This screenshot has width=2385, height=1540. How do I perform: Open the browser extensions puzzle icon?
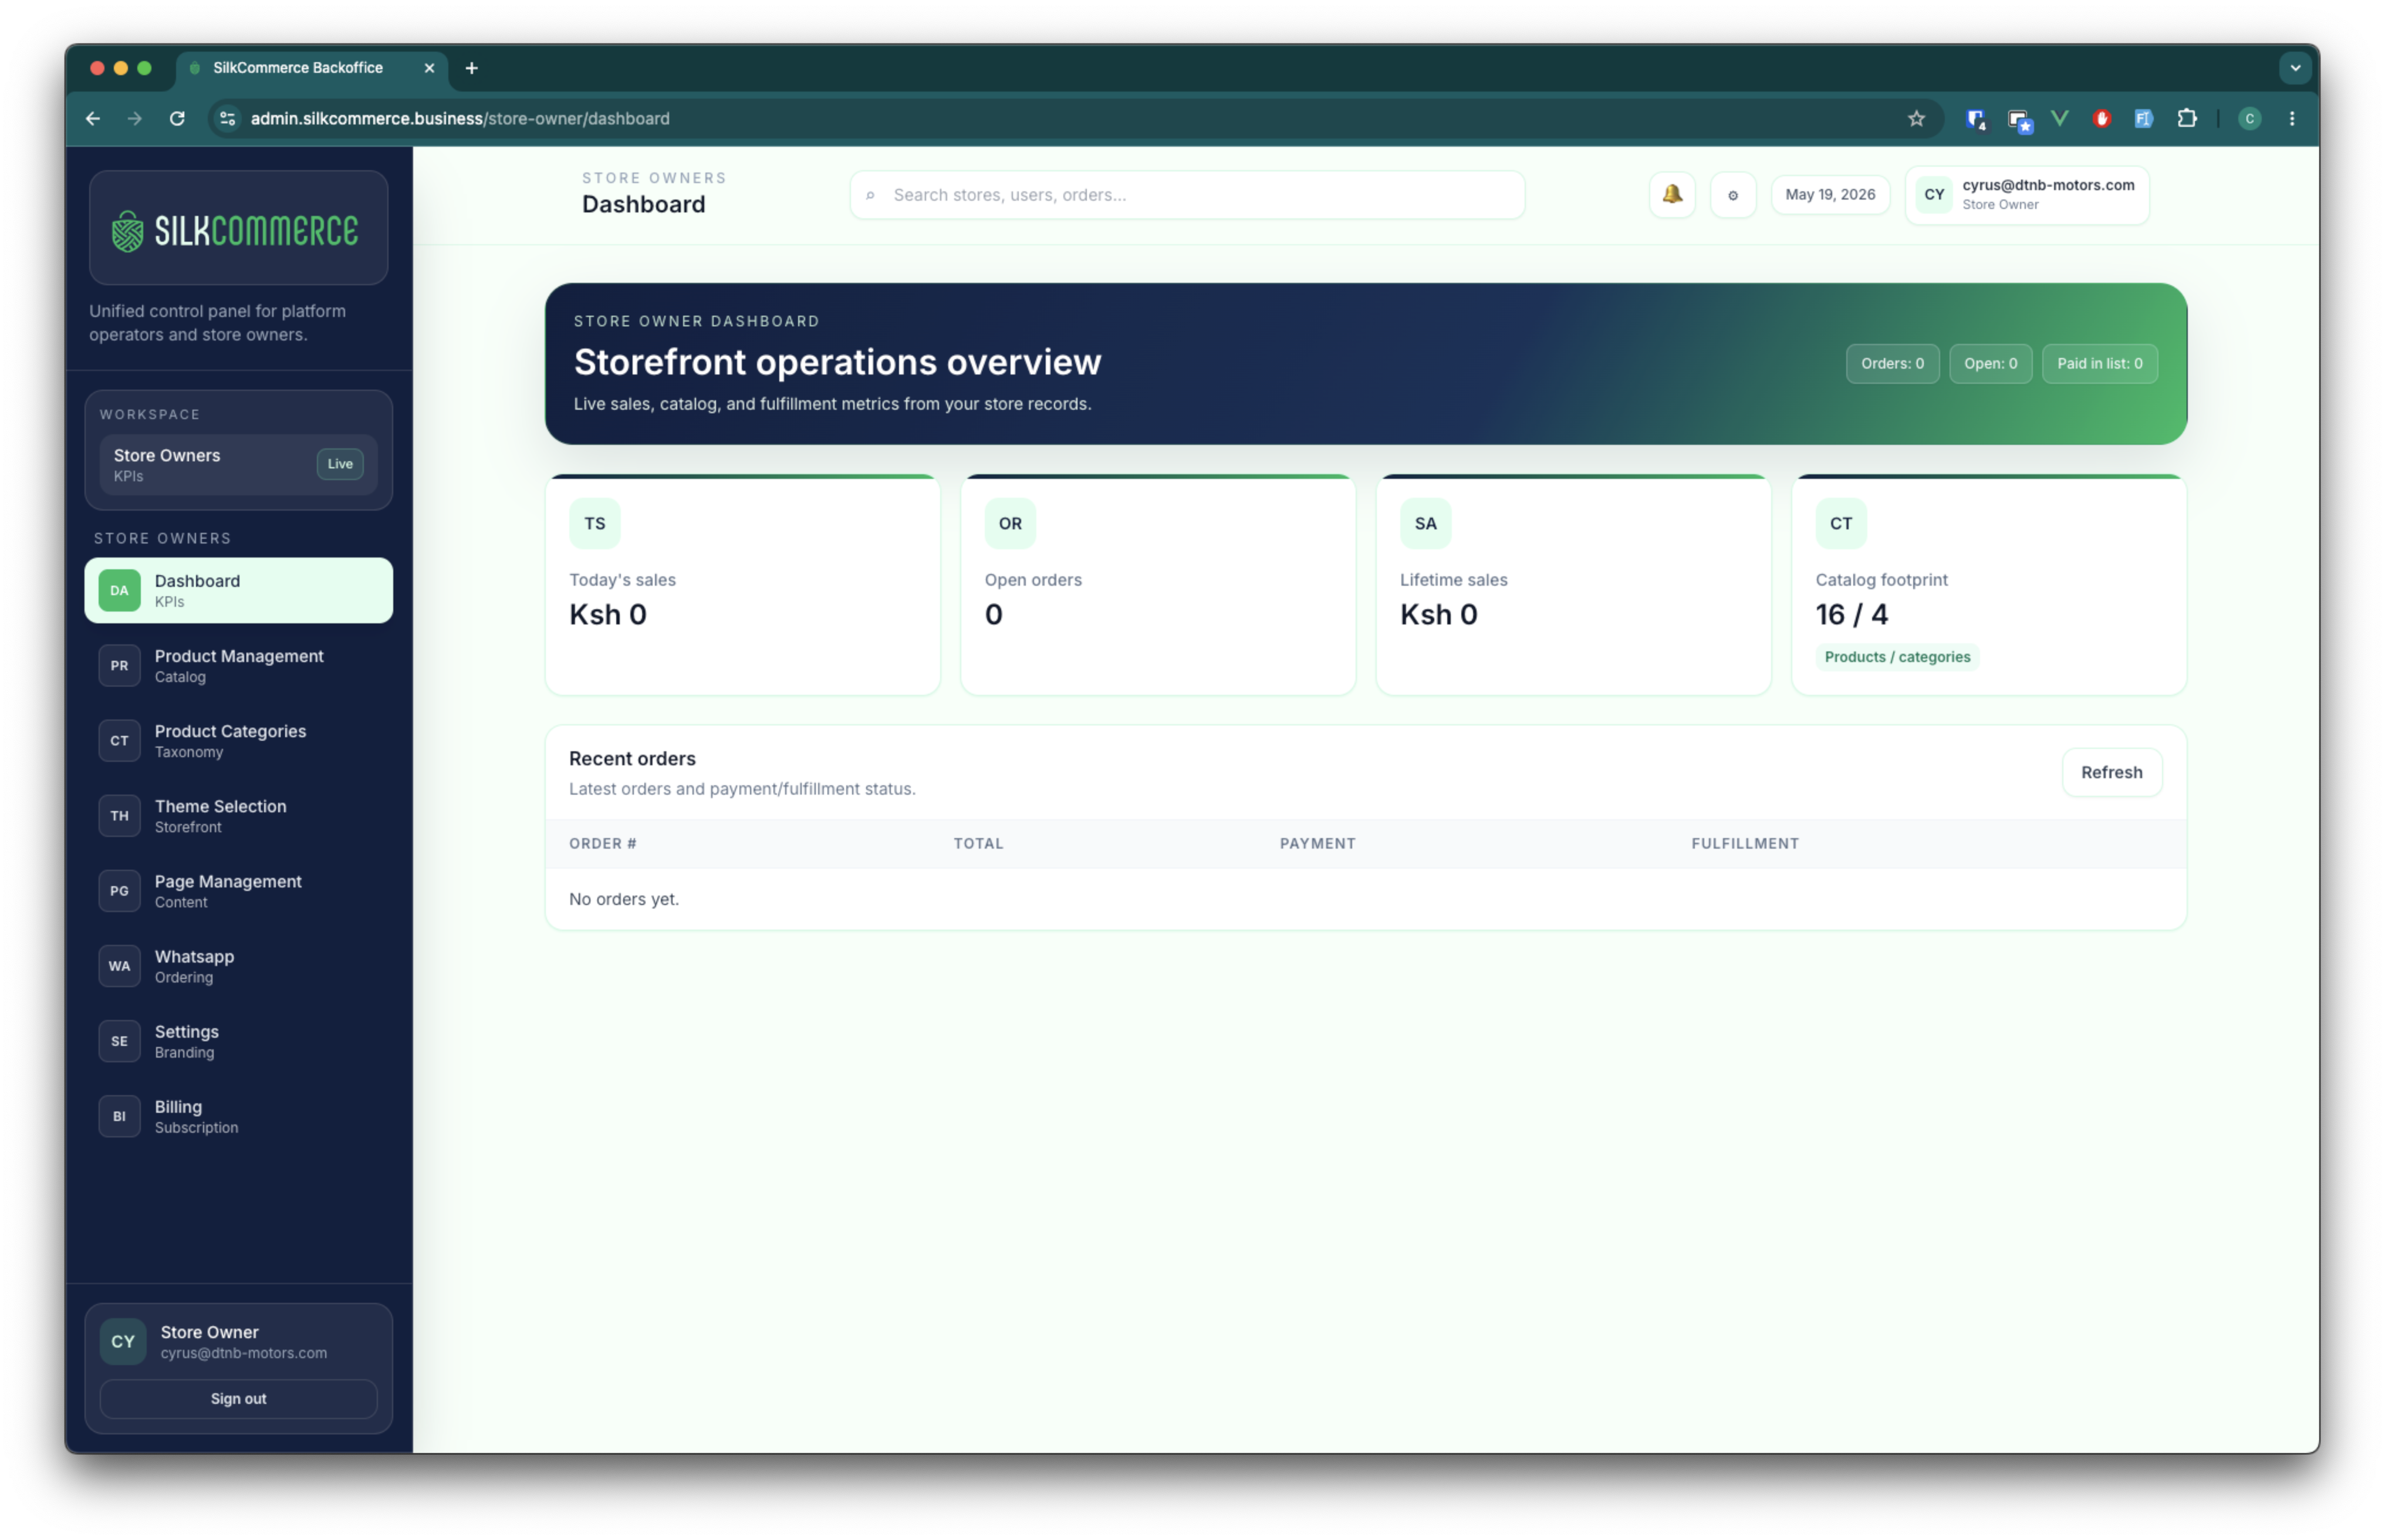(x=2186, y=118)
